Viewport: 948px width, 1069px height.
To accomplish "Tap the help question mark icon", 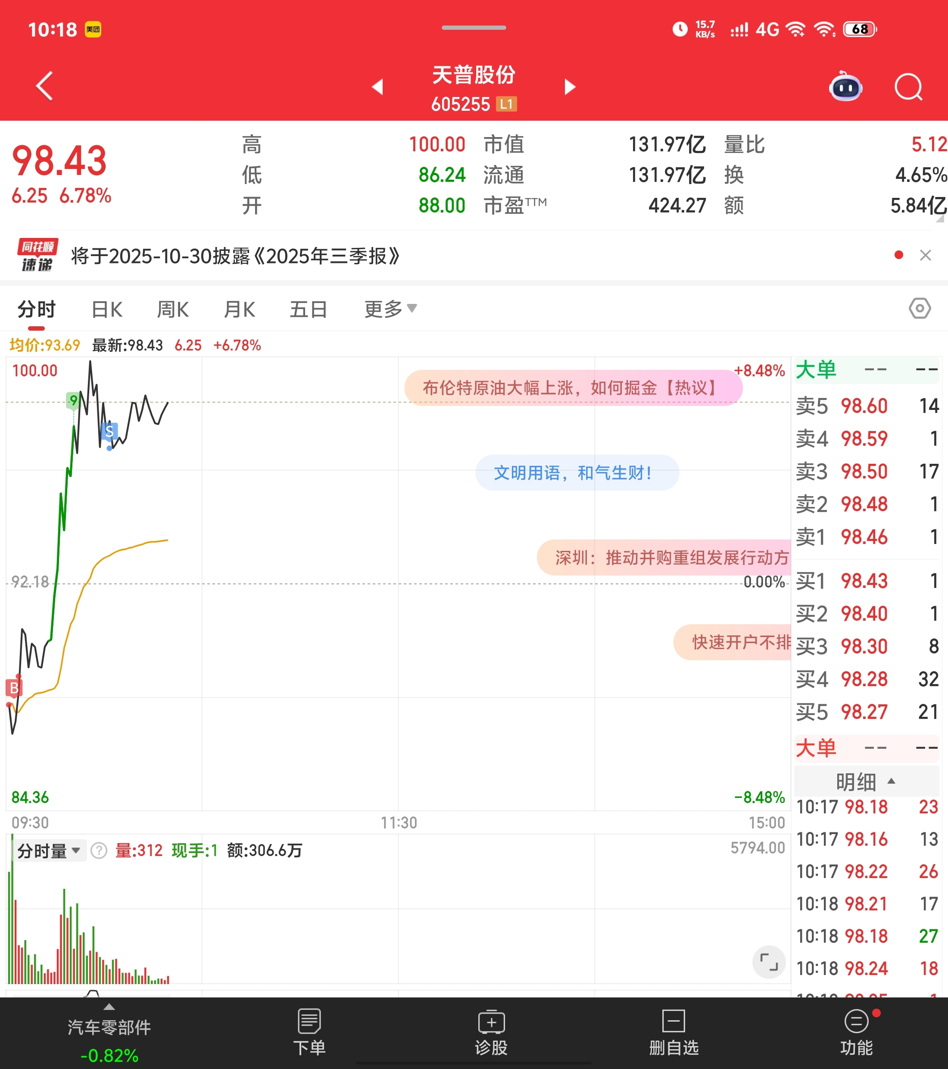I will pyautogui.click(x=99, y=851).
